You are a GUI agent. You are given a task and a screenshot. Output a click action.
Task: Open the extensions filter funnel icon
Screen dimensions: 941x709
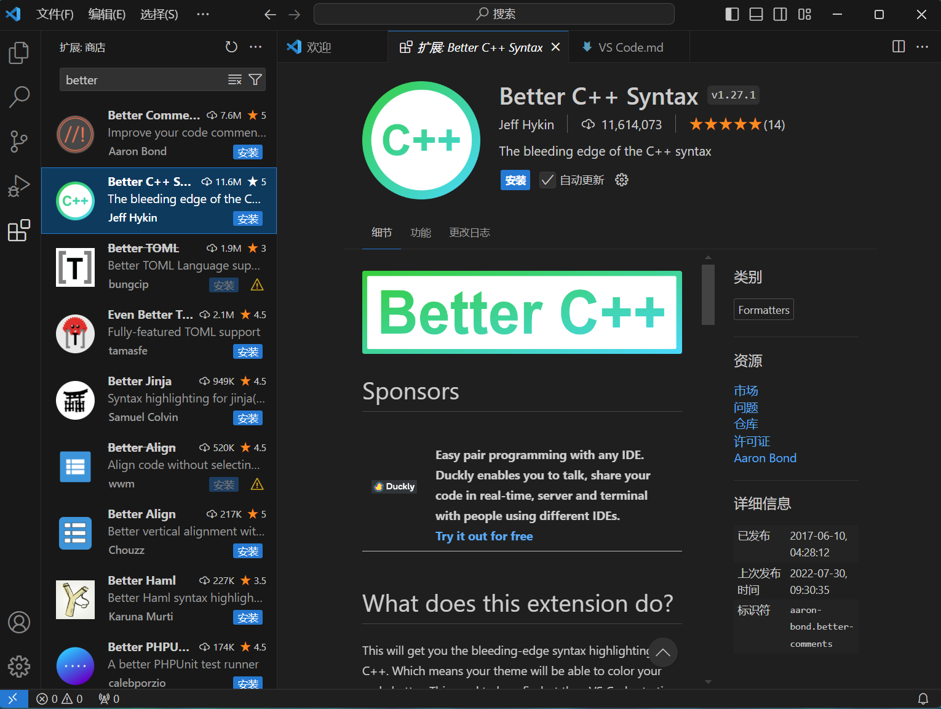(255, 79)
